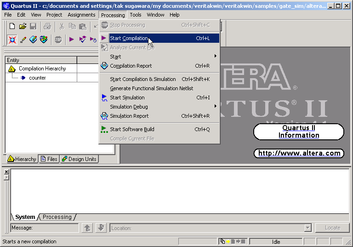Switch to the System messages tab
The height and width of the screenshot is (247, 353).
tap(25, 217)
